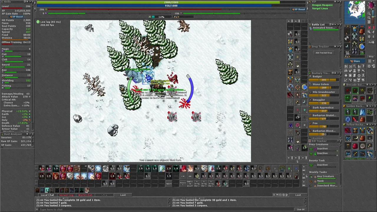Click the blue orb ammo slot
This screenshot has height=212, width=377.
(362, 47)
